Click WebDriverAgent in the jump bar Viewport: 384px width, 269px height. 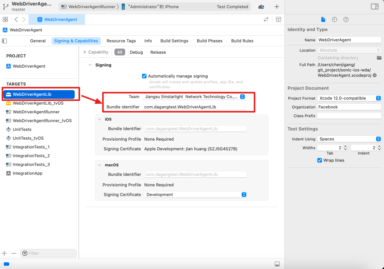pos(23,30)
